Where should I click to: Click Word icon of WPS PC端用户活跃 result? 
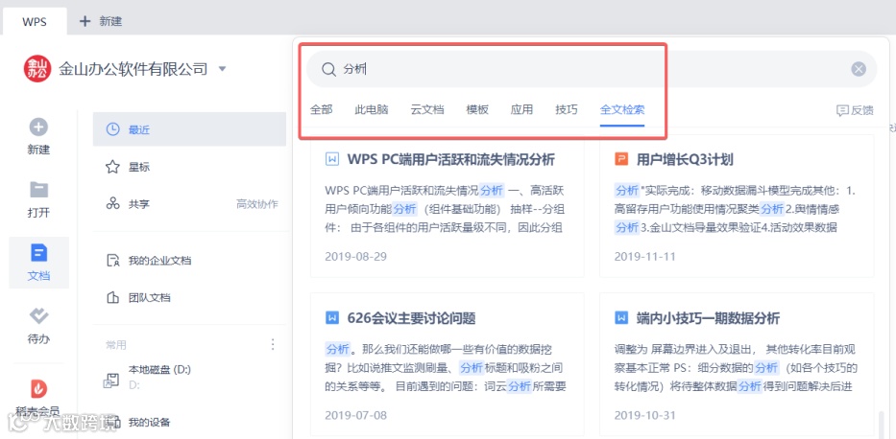click(x=332, y=159)
